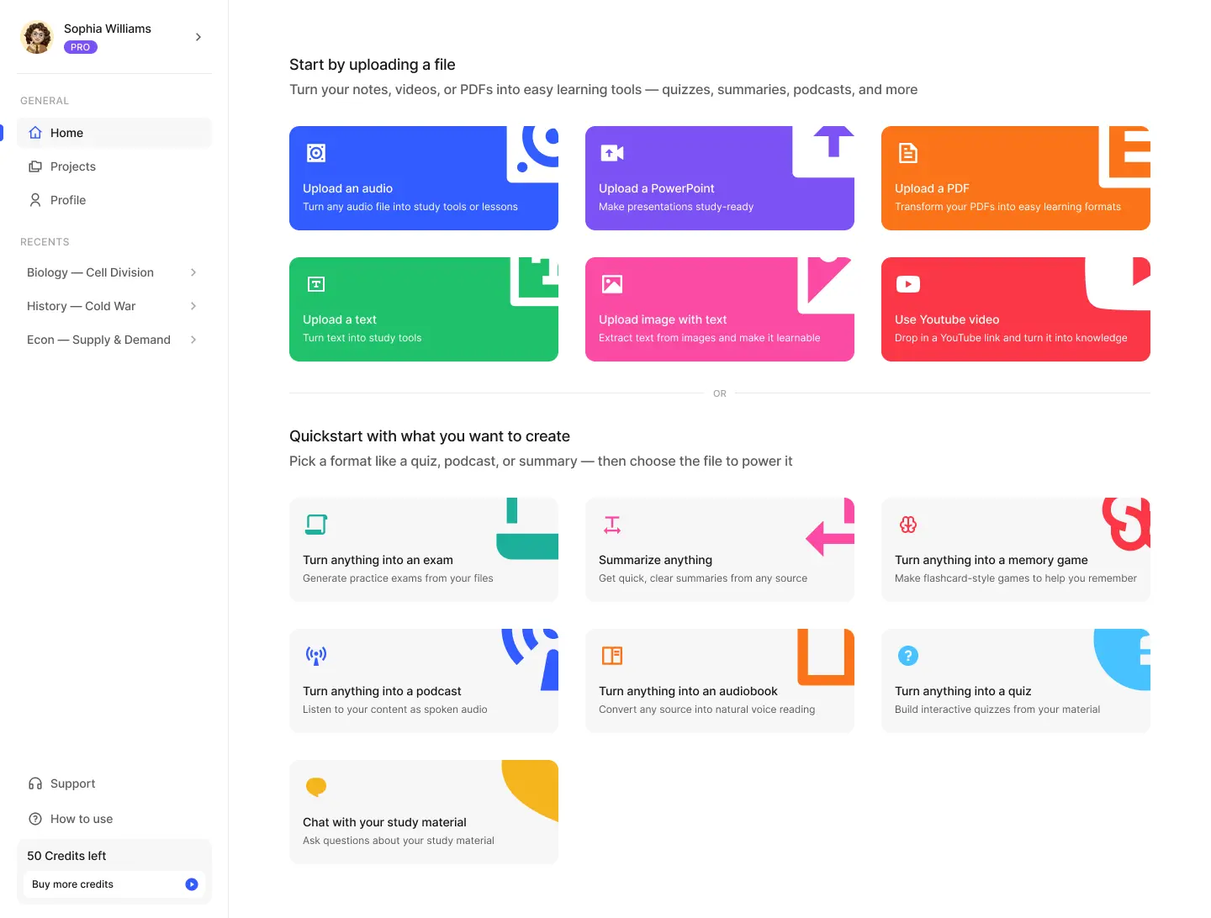1211x918 pixels.
Task: Expand the History — Cold War chevron
Action: pyautogui.click(x=193, y=306)
